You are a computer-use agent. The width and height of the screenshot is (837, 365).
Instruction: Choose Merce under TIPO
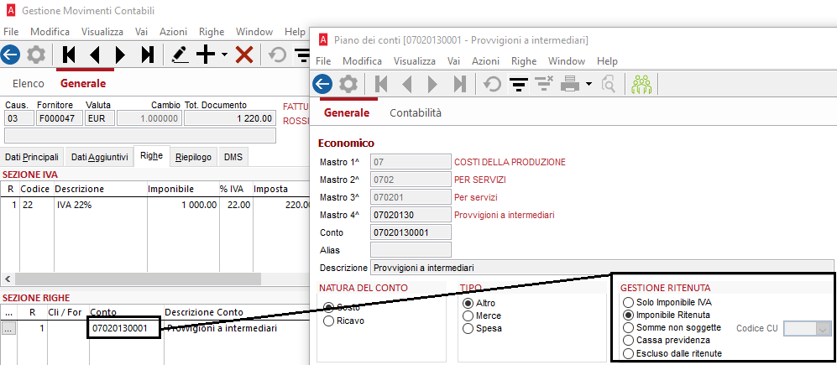click(468, 315)
